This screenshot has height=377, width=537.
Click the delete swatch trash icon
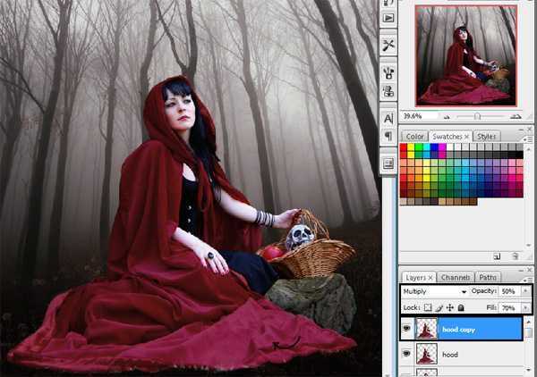click(x=514, y=256)
